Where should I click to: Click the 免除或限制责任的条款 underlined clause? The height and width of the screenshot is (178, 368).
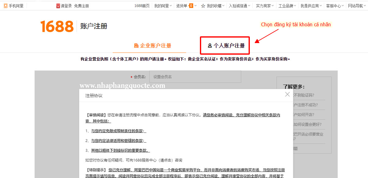pyautogui.click(x=119, y=131)
